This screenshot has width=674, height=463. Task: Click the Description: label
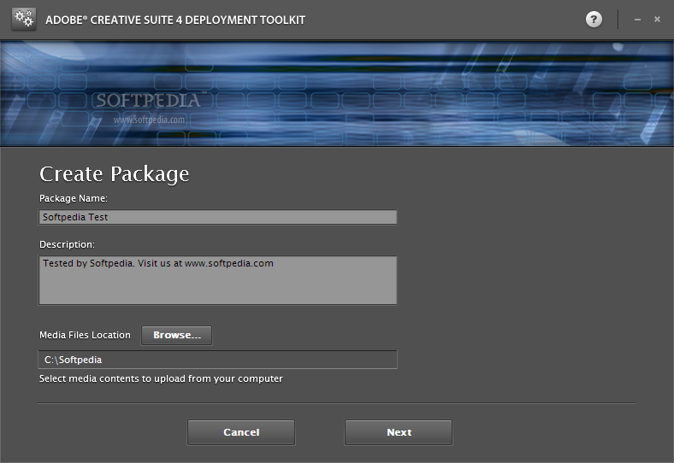(67, 244)
